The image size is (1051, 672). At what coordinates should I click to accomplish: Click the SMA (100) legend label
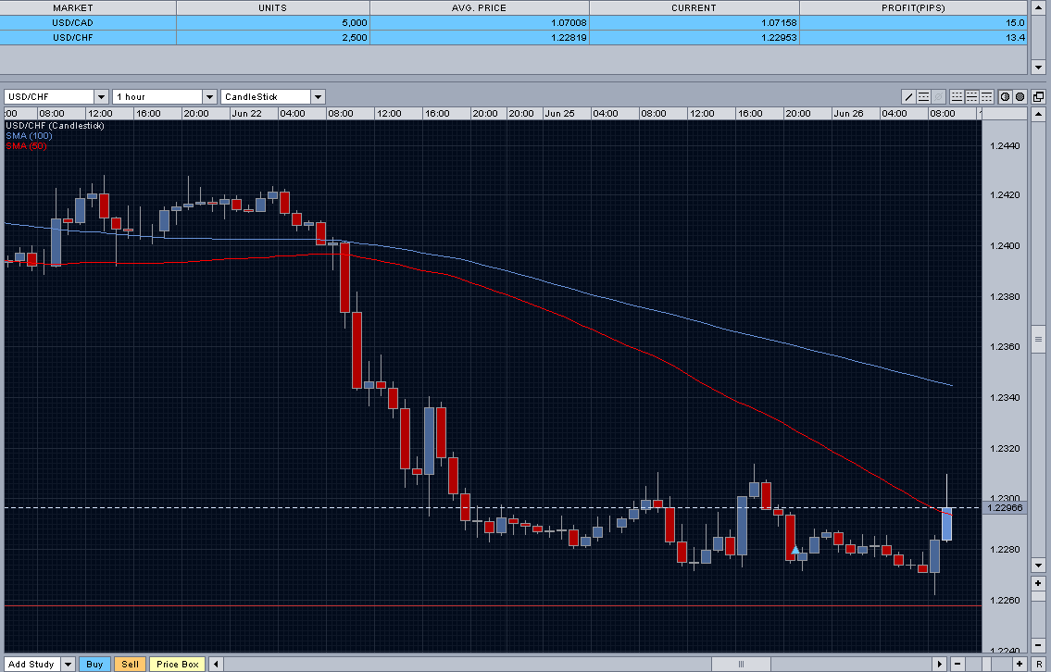click(29, 136)
